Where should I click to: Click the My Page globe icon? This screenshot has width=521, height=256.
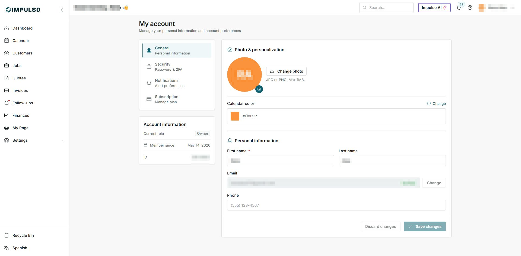pos(7,128)
